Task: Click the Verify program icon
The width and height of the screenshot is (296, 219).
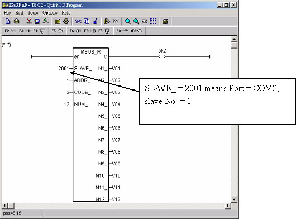Action: click(x=28, y=21)
